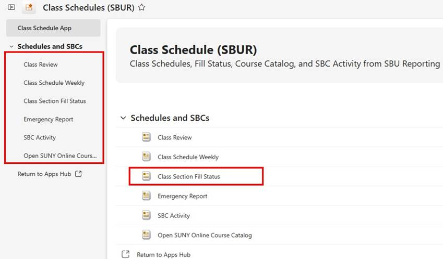Click report icon next to Emergency Report
443x259 pixels.
coord(146,196)
